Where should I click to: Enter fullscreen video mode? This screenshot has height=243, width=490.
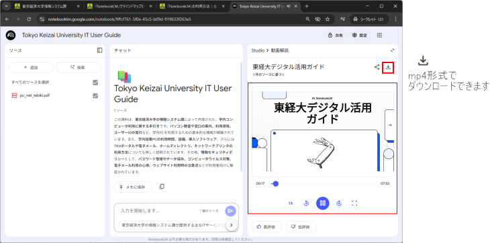pos(354,203)
